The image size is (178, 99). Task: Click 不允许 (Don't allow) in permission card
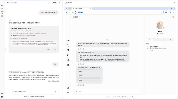[48, 50]
